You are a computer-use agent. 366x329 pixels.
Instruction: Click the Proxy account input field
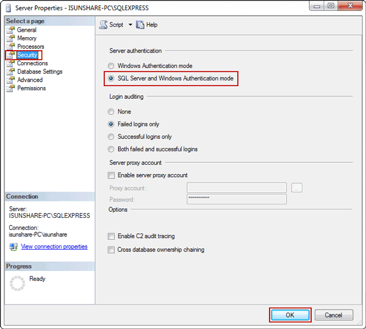coord(237,188)
